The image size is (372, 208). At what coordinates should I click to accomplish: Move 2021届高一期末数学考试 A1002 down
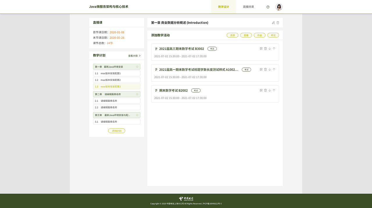[270, 70]
